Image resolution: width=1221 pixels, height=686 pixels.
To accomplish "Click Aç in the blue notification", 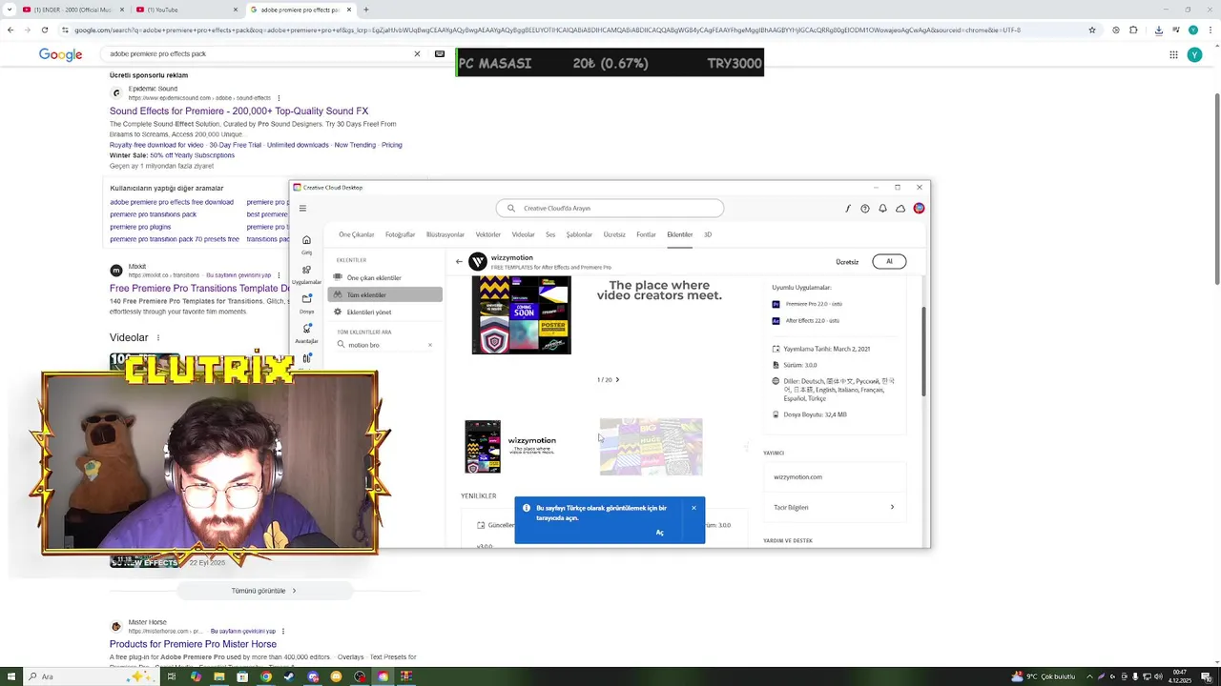I will (x=659, y=533).
